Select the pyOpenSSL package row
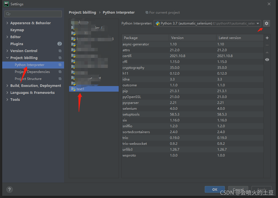The height and width of the screenshot is (198, 278). tap(192, 97)
